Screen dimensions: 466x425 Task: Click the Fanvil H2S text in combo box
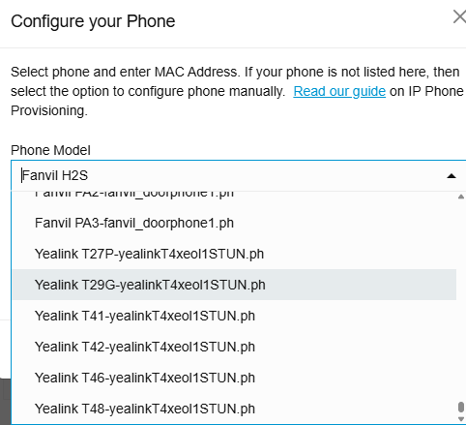pos(55,176)
